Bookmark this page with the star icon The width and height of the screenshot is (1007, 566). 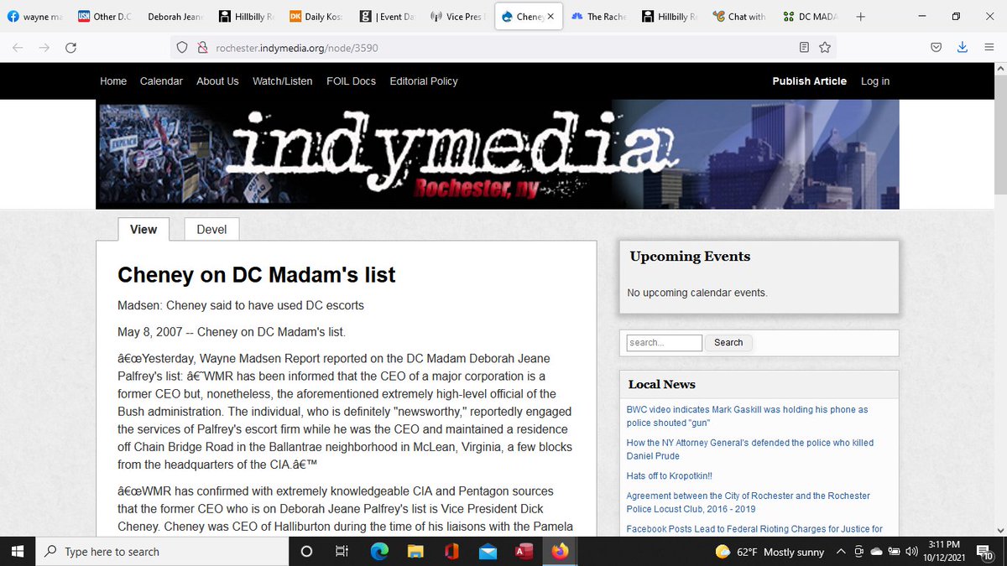click(825, 48)
